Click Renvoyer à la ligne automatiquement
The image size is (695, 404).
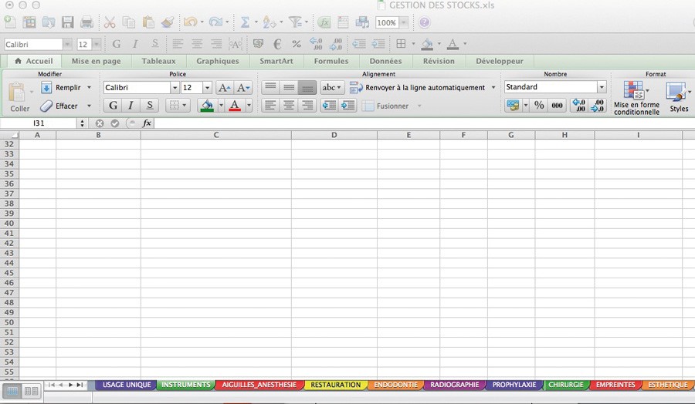pyautogui.click(x=424, y=88)
